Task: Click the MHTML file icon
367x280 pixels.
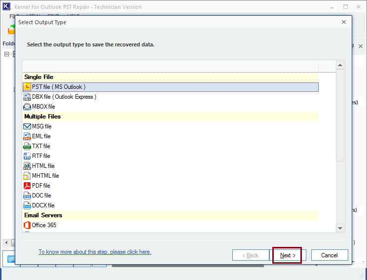Action: pos(27,176)
